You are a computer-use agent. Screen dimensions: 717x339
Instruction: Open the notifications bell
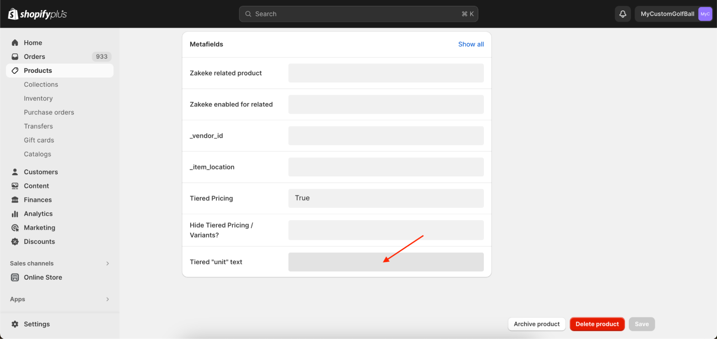click(623, 14)
